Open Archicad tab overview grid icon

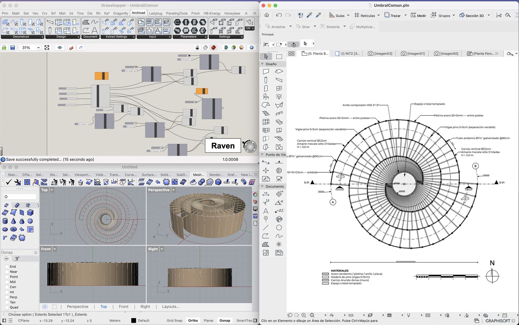coord(291,54)
